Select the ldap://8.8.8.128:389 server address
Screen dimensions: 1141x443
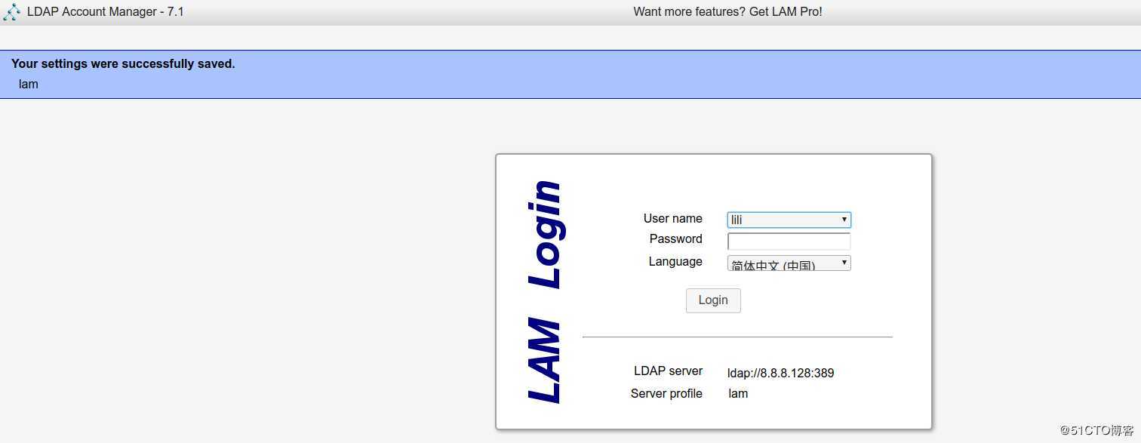click(x=780, y=373)
